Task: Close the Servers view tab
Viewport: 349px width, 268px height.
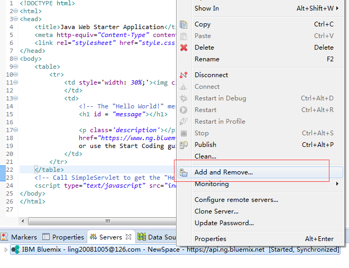Action: coord(128,237)
